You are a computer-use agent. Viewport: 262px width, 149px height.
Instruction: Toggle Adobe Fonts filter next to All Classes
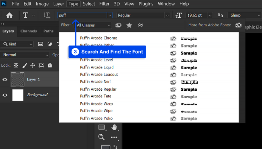118,25
